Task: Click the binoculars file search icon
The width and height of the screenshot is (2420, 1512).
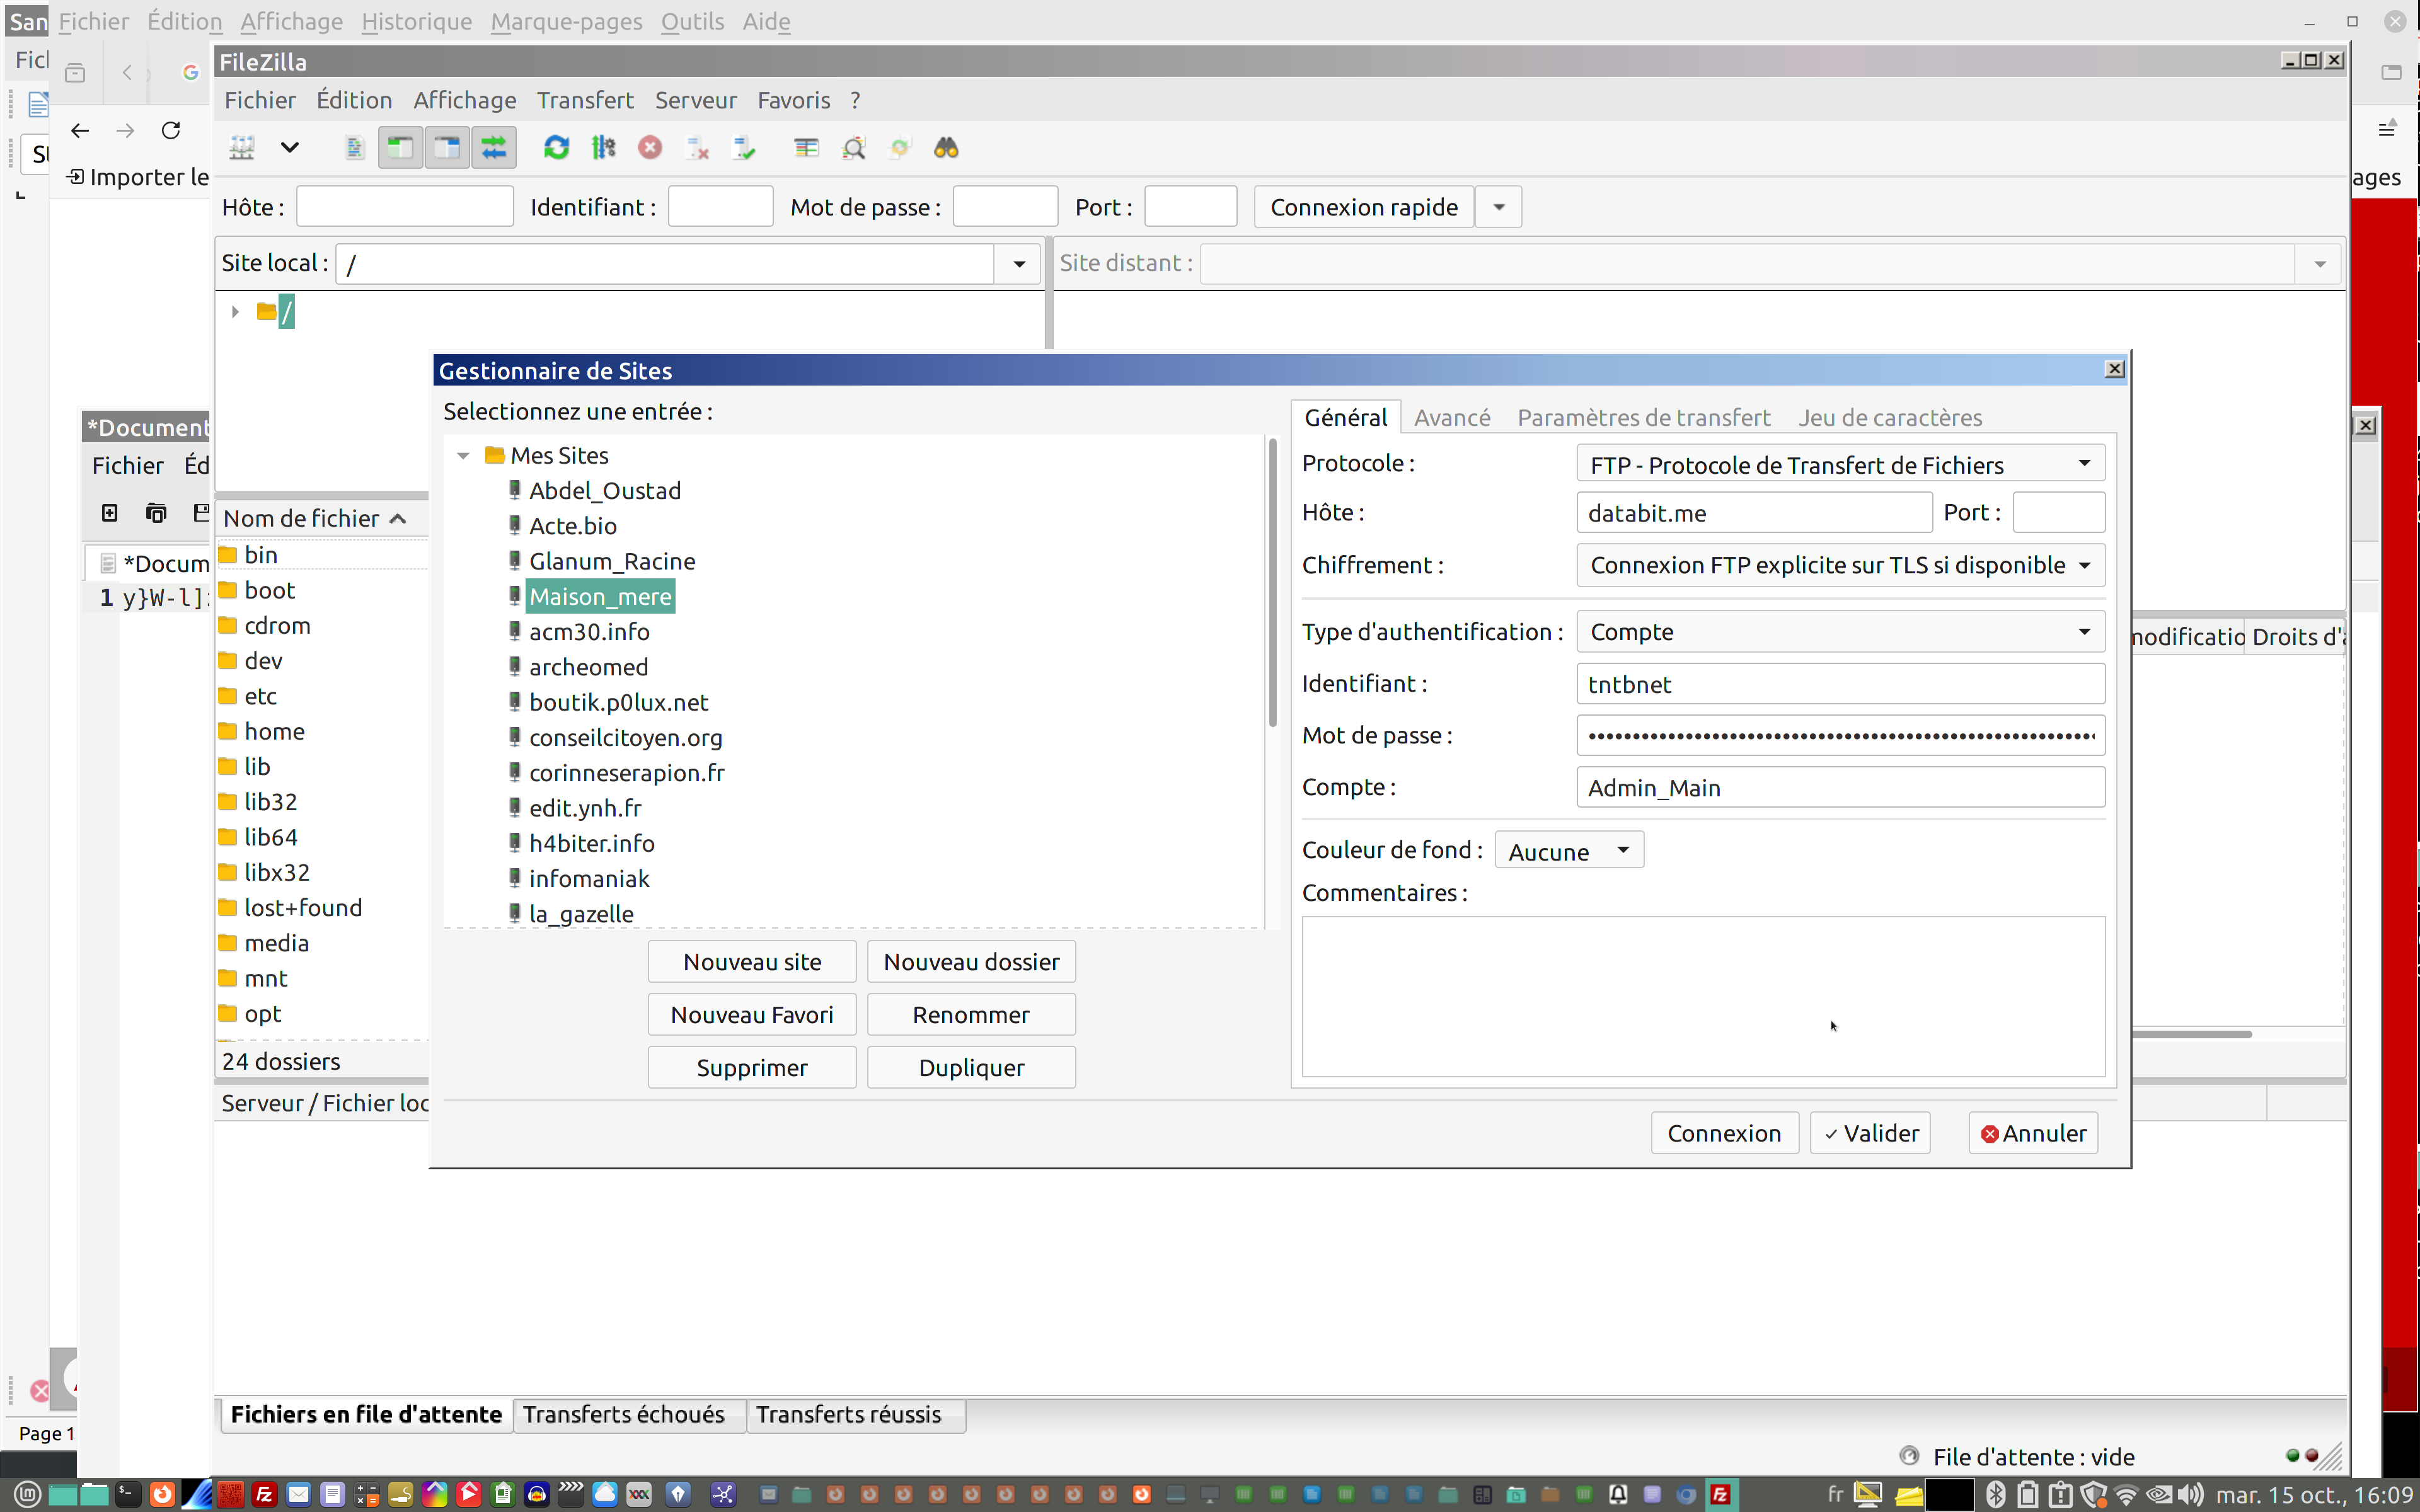Action: [x=946, y=148]
